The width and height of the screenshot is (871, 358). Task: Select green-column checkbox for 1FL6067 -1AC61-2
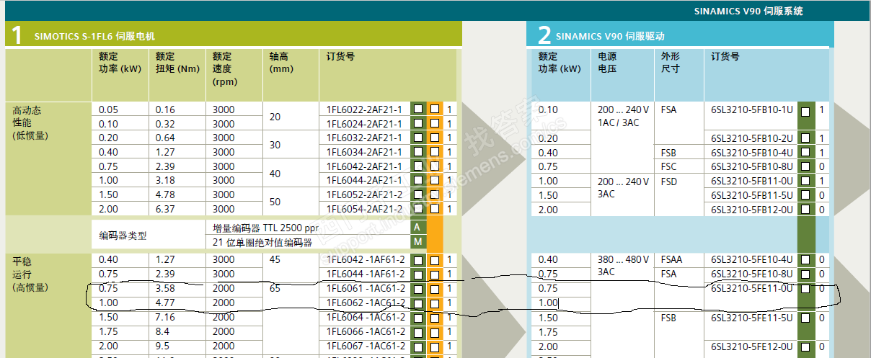[417, 346]
